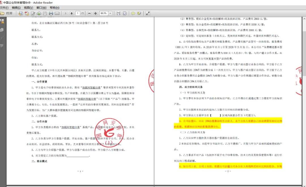Screen dimensions: 306x187
Task: Click the page number input field
Action: click(78, 13)
